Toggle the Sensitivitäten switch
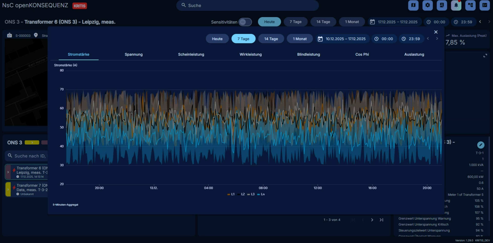This screenshot has width=493, height=243. [x=245, y=22]
